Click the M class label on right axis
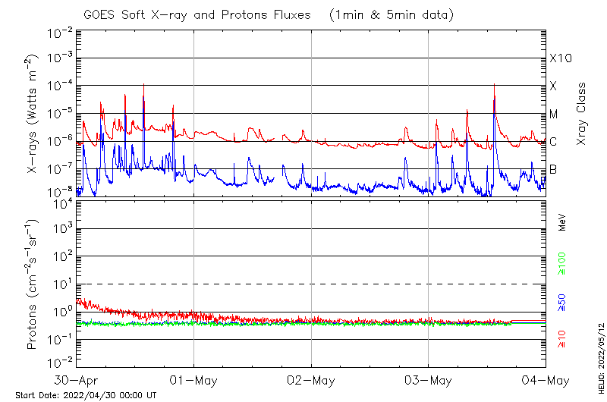This screenshot has height=402, width=607. (554, 114)
